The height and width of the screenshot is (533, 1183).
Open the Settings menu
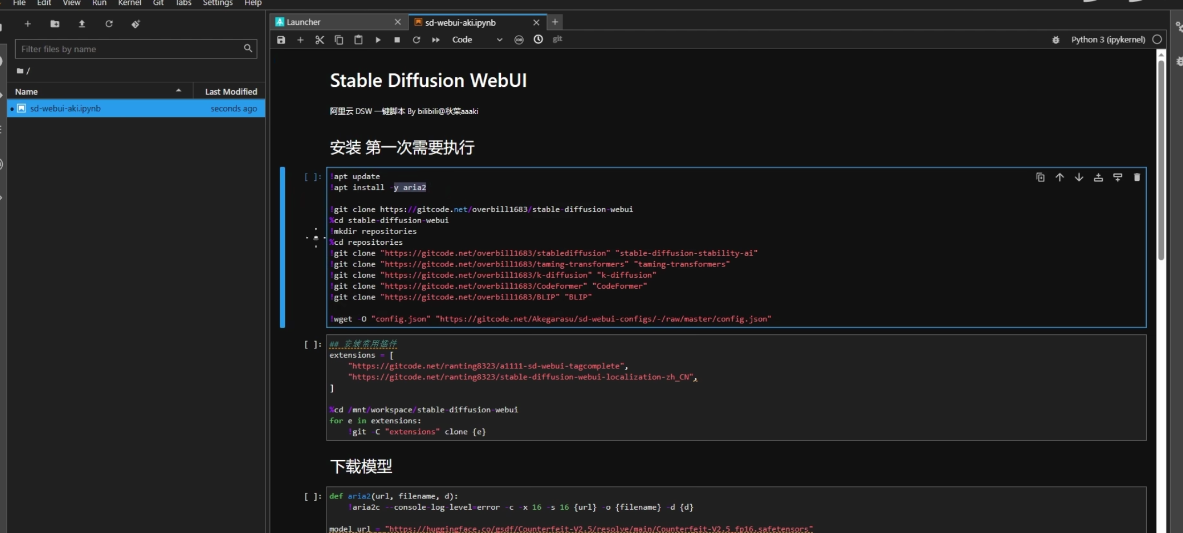click(x=218, y=3)
